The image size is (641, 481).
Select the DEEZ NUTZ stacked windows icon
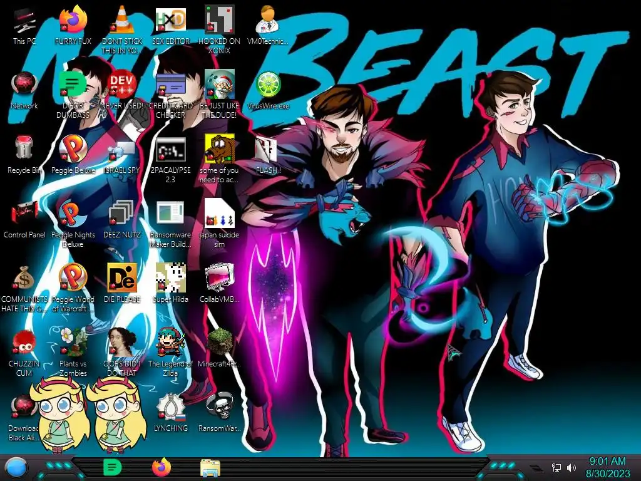121,213
